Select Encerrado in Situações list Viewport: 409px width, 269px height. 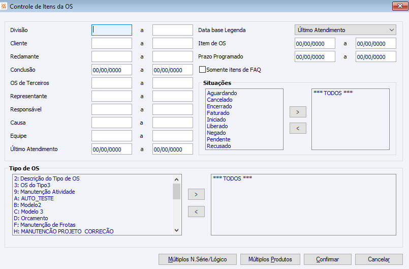(x=219, y=106)
